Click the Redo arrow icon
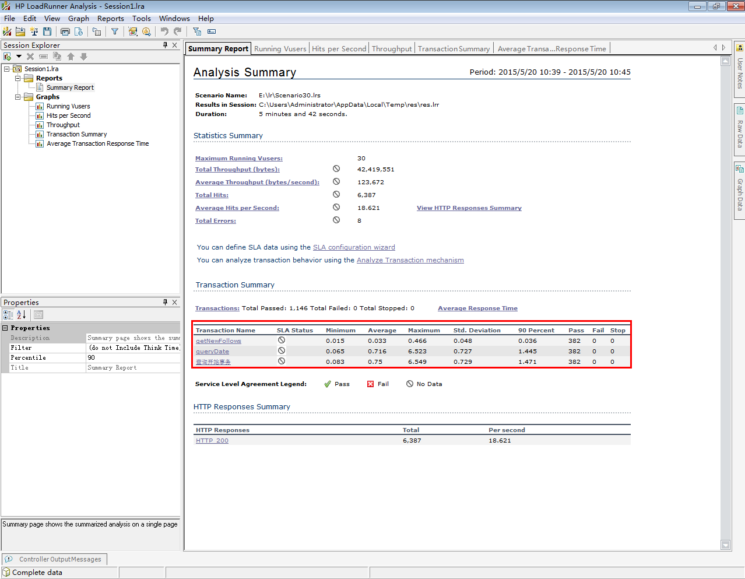The width and height of the screenshot is (745, 579). tap(178, 31)
